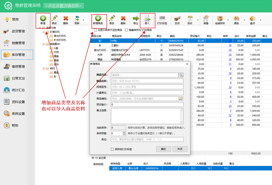This screenshot has height=185, width=272.
Task: Open the 刷新 dropdown arrow
Action: pos(84,20)
